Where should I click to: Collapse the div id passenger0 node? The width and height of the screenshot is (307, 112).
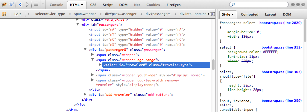point(85,49)
